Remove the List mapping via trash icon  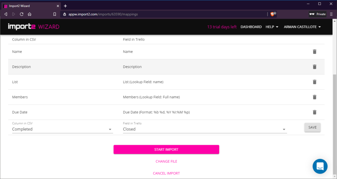314,82
